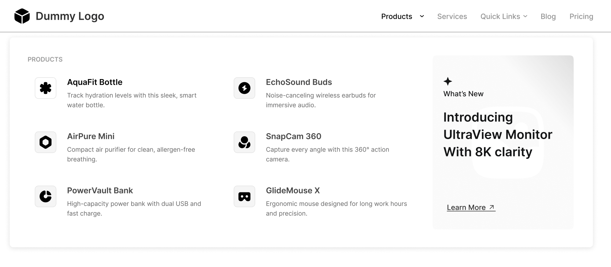611x267 pixels.
Task: Open the Products menu label
Action: click(396, 16)
